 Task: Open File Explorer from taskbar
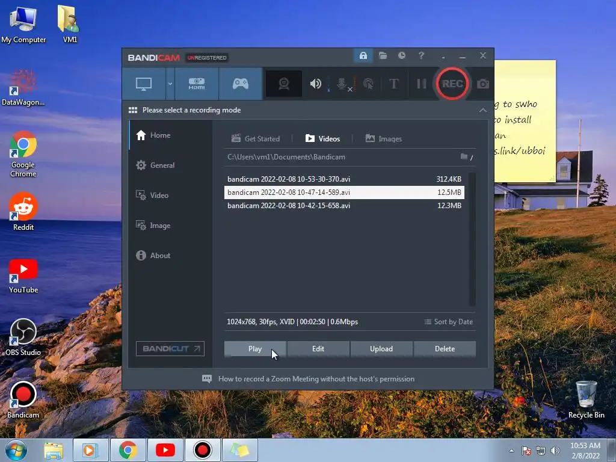pos(54,450)
